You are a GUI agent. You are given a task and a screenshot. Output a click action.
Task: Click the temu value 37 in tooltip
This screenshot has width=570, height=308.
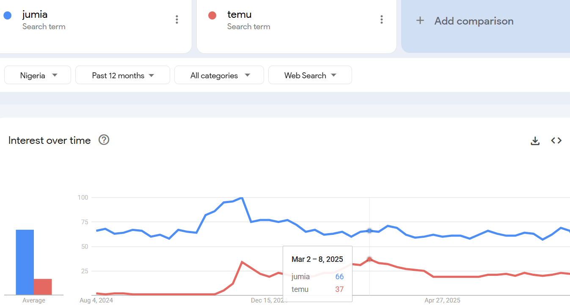point(339,289)
